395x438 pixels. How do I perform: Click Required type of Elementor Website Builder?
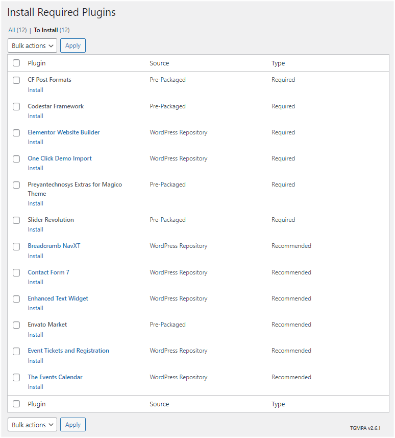point(283,132)
